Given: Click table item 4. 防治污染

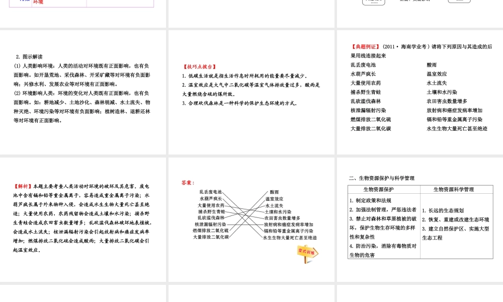Looking at the screenshot, I should [383, 251].
